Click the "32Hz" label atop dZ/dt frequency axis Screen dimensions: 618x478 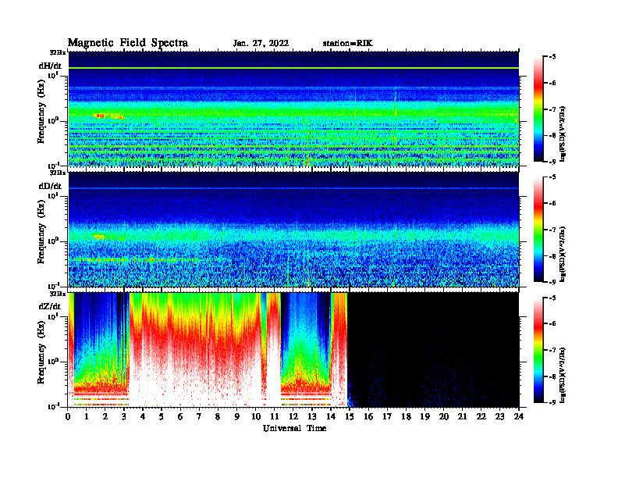click(x=58, y=294)
